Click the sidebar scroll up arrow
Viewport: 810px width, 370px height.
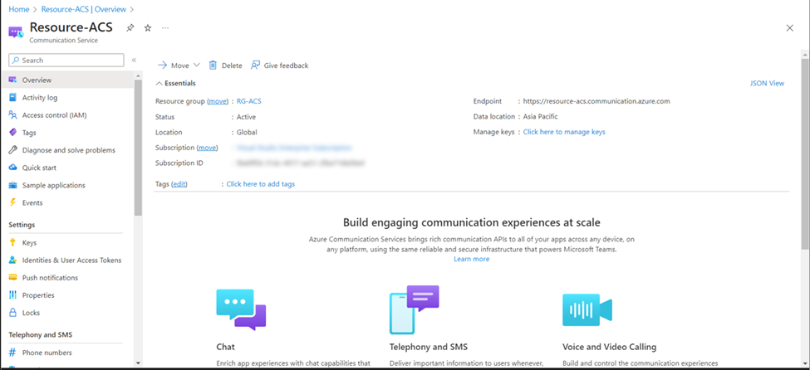point(138,75)
